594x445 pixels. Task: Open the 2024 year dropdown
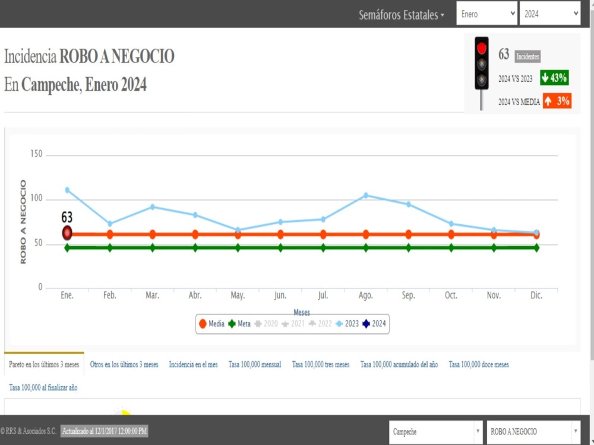pyautogui.click(x=549, y=14)
